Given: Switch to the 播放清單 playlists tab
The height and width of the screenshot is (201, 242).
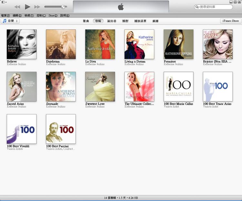Looking at the screenshot, I should 140,21.
